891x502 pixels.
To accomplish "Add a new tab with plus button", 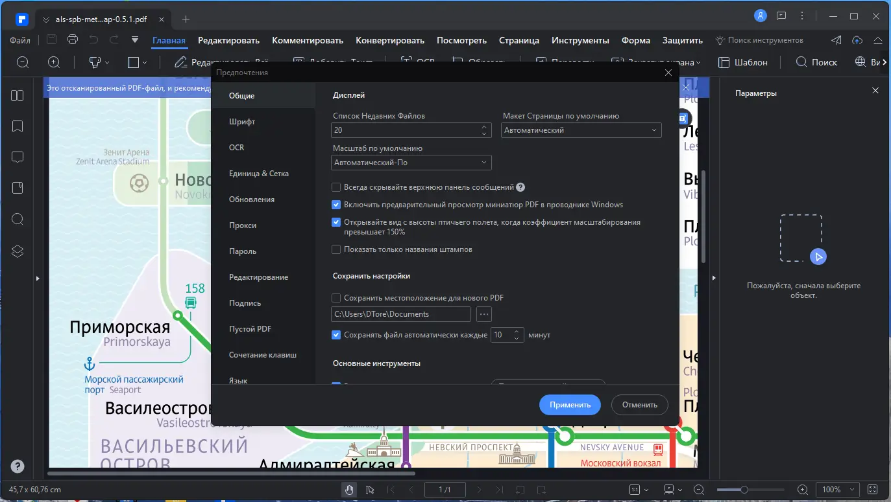I will click(186, 19).
